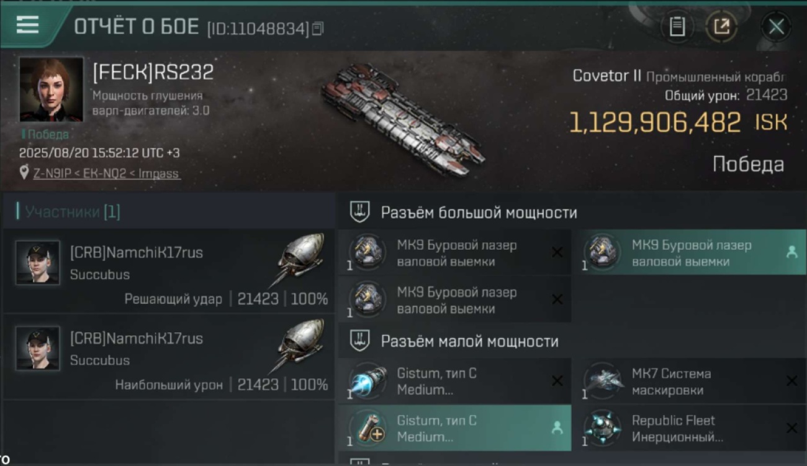
Task: Open location link Z-N9IP < EK-NQ2
Action: pos(106,173)
